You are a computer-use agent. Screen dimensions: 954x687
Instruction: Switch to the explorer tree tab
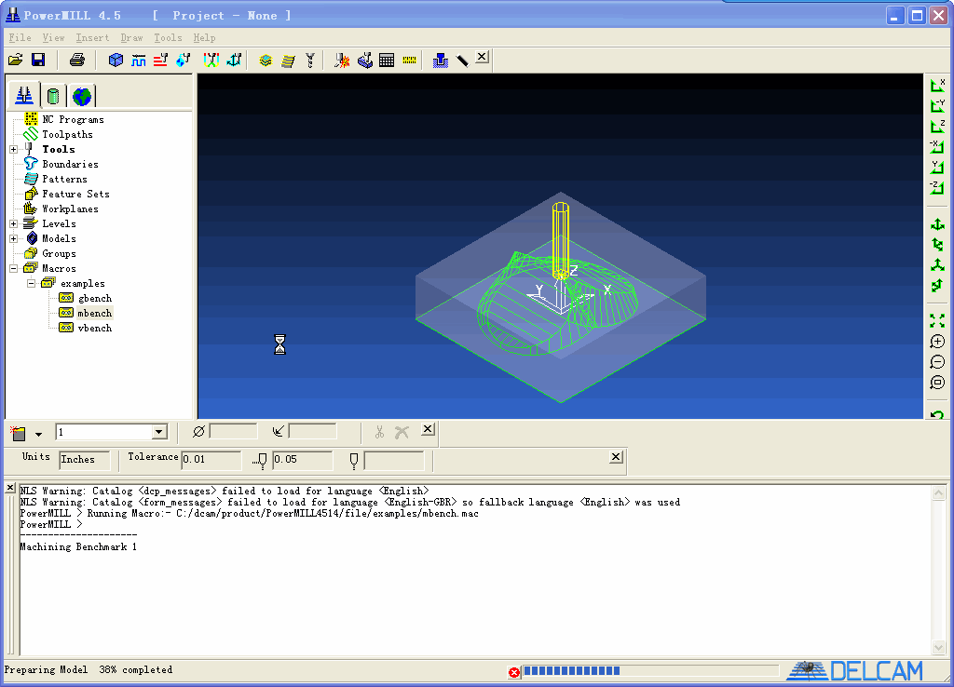tap(24, 96)
